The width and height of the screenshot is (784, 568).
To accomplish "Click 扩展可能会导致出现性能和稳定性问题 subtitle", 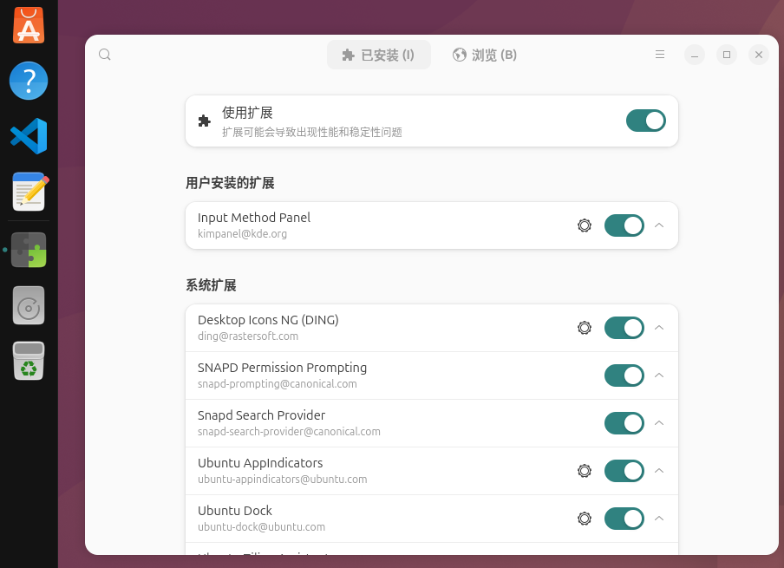I will 312,132.
